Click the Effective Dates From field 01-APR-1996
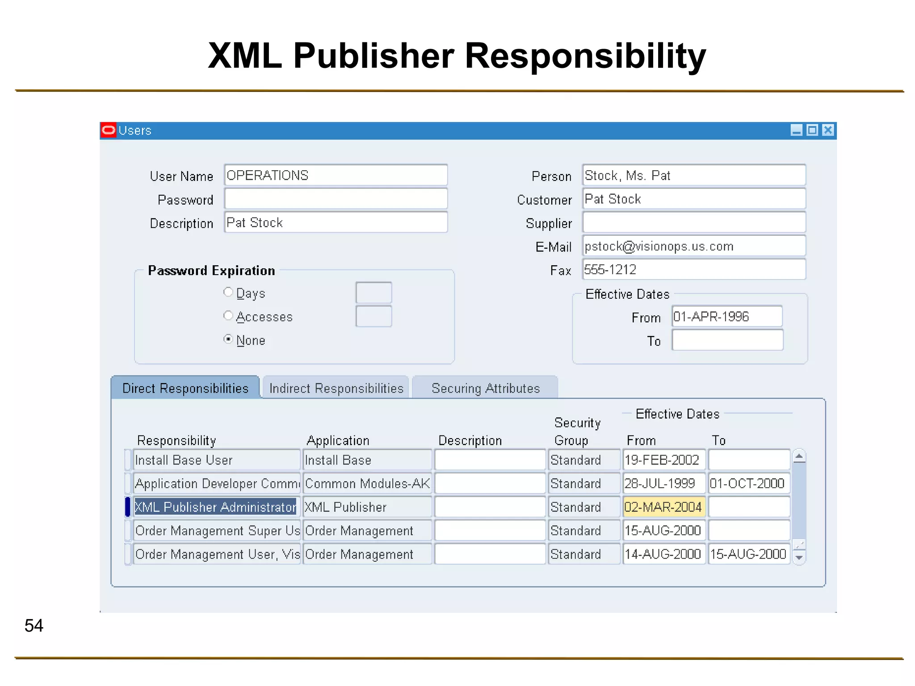Viewport: 915px width, 686px height. tap(727, 317)
